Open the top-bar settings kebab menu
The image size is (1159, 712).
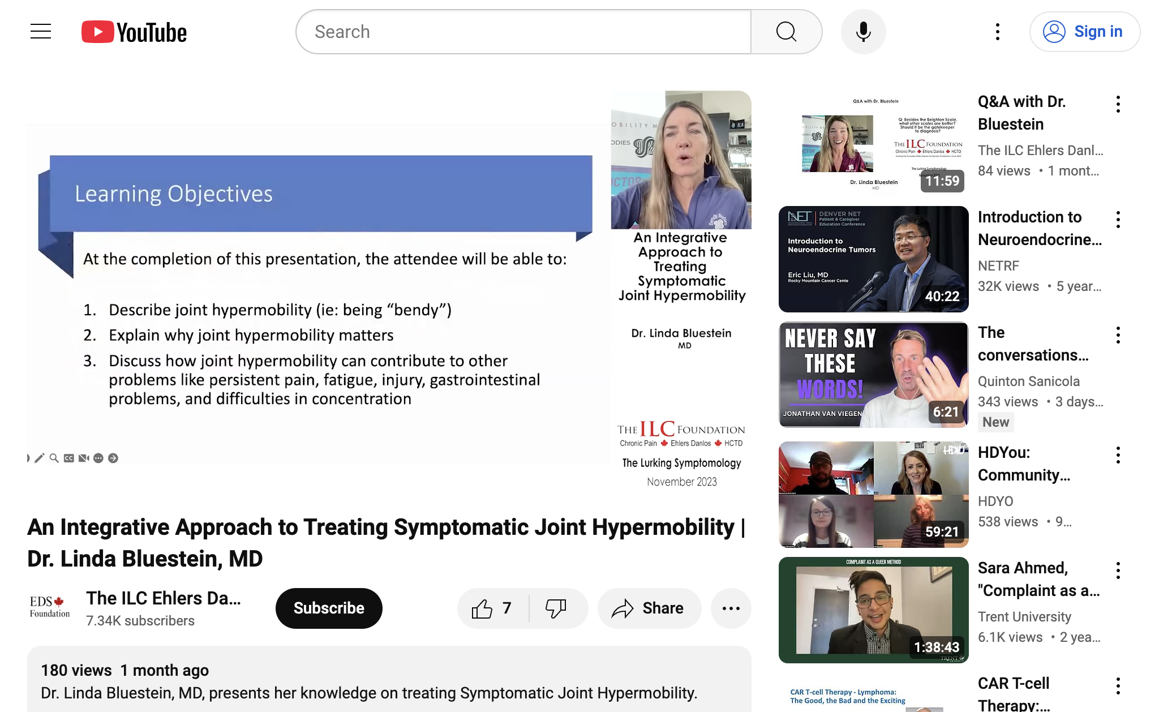[998, 32]
